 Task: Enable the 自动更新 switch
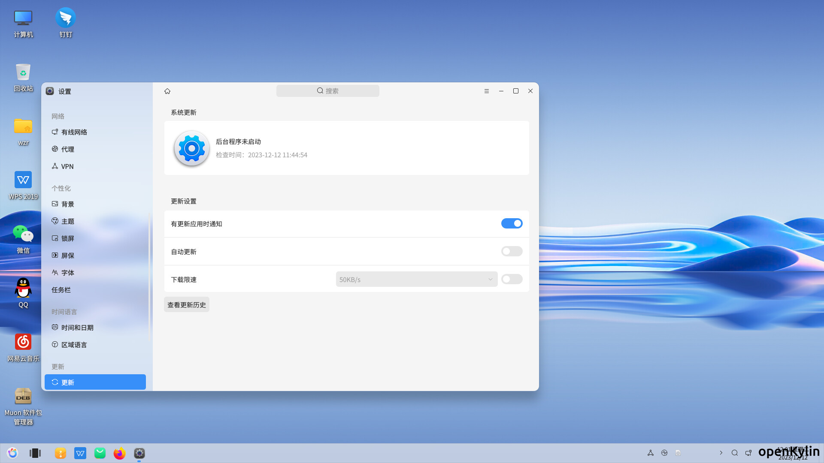point(512,251)
